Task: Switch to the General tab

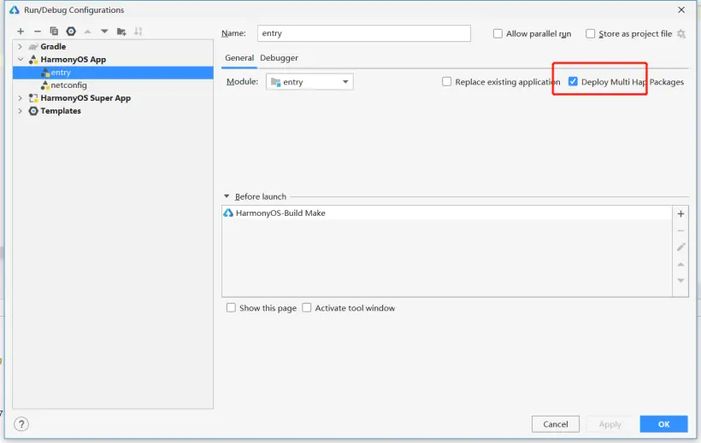Action: [239, 58]
